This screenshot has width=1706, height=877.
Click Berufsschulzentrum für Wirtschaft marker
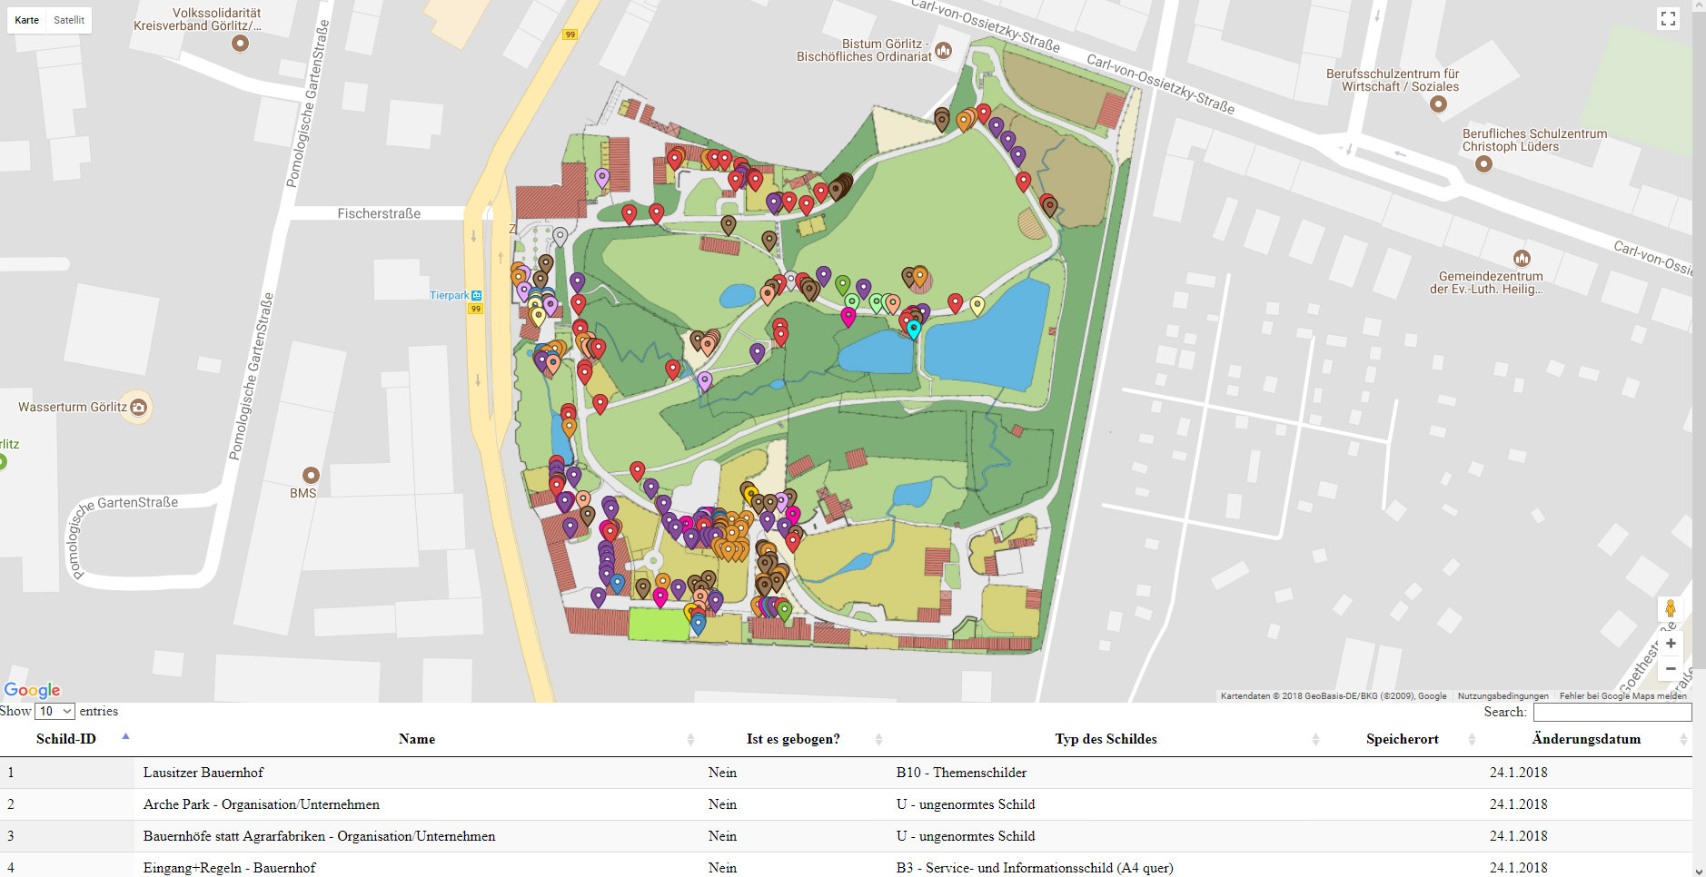pyautogui.click(x=1438, y=103)
